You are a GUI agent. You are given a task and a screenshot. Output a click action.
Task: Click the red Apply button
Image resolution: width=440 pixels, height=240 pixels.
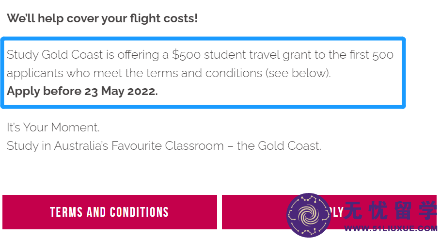329,212
